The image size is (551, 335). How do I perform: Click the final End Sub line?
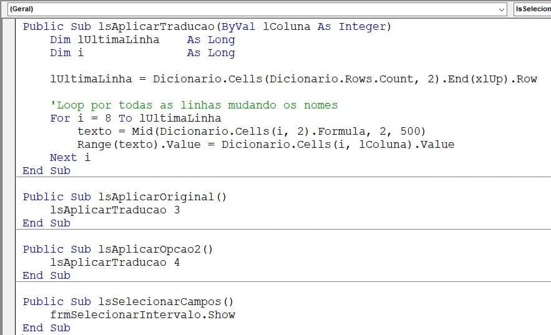(x=47, y=328)
